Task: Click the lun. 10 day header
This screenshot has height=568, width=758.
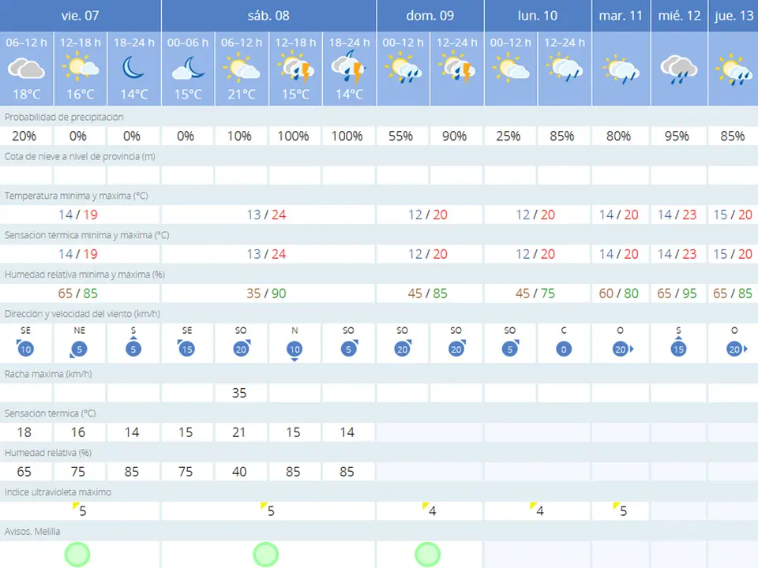Action: tap(538, 16)
